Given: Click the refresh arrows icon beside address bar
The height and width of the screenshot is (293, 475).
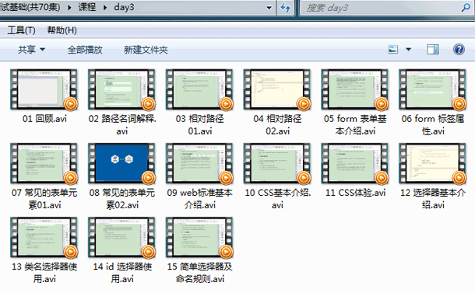Looking at the screenshot, I should click(x=285, y=8).
